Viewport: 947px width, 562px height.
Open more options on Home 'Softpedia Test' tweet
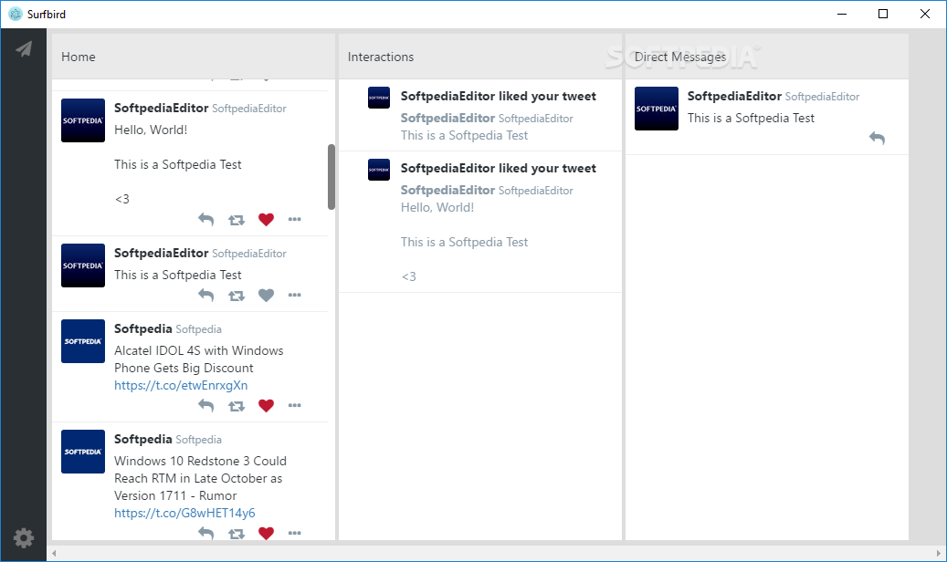[x=295, y=296]
